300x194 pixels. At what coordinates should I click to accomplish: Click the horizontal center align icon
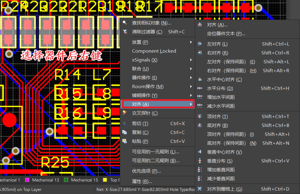[199, 80]
